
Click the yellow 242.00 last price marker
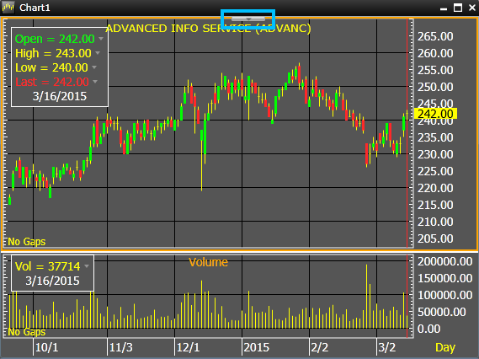tap(435, 114)
